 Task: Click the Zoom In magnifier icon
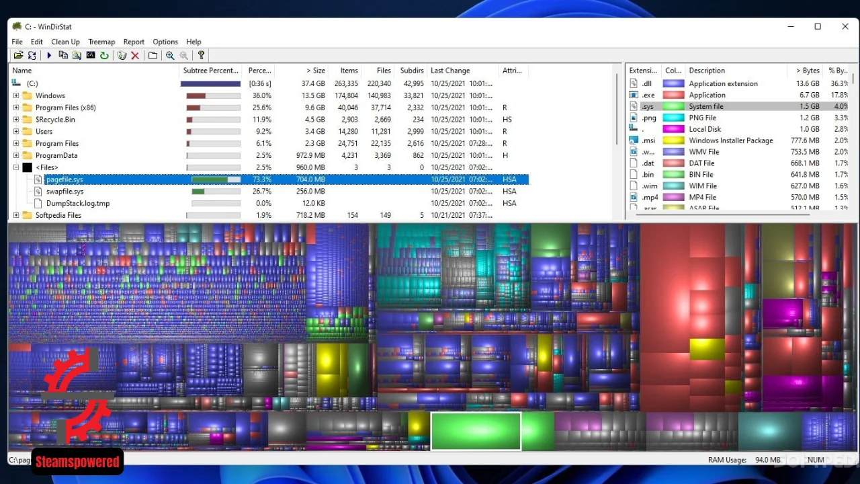click(x=170, y=55)
